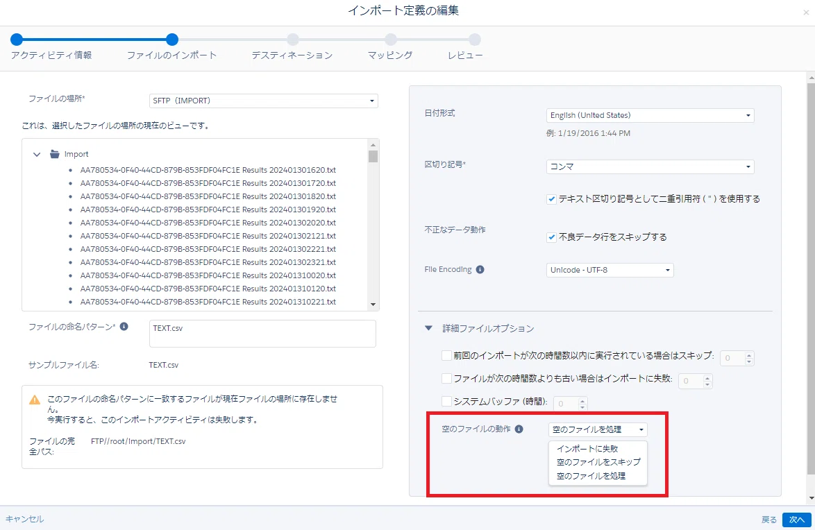Screen dimensions: 815x530
Task: Close the dialog with the X icon
Action: pos(806,12)
